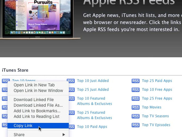Click RSS icon beside Top 10 Songs
Screen dimensions: 182x137
click(6, 81)
